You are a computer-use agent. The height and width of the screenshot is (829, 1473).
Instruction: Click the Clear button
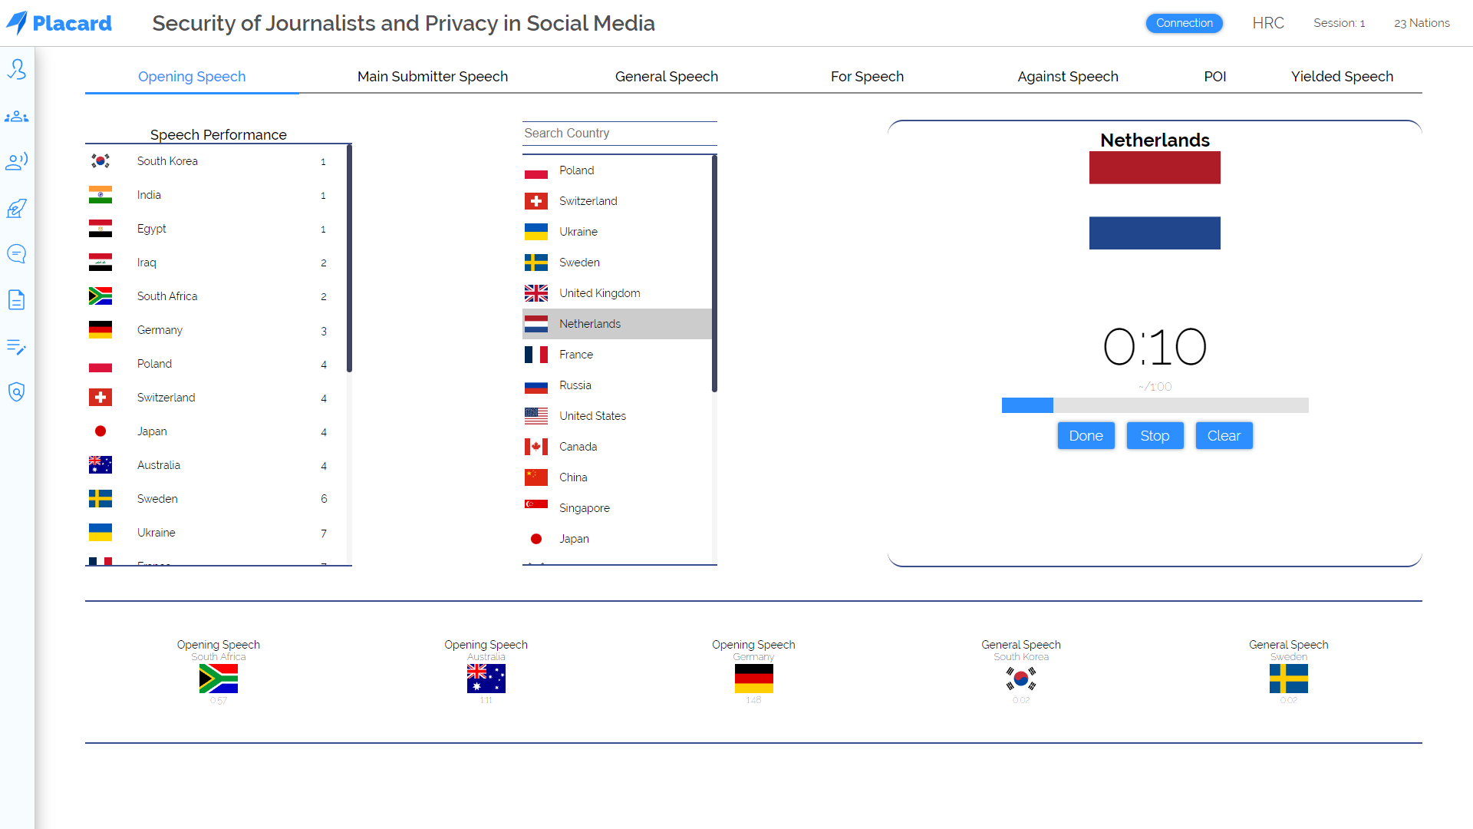click(1224, 436)
